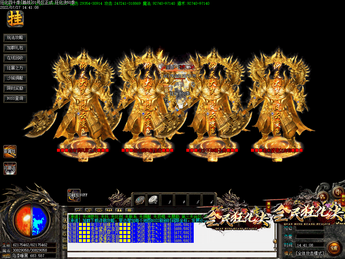The width and height of the screenshot is (345, 259).
Task: Open the 狂暴之力 menu button
Action: pos(15,68)
